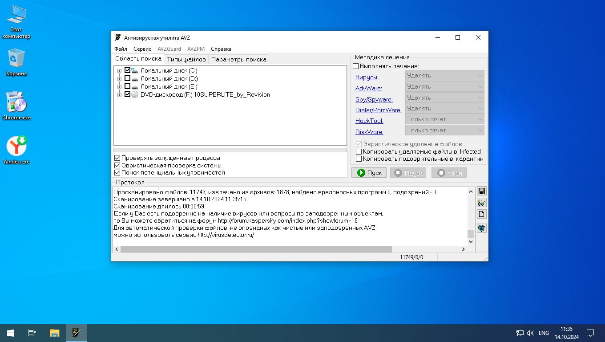
Task: Expand the DVD-дисковод (F:) tree node
Action: [x=119, y=95]
